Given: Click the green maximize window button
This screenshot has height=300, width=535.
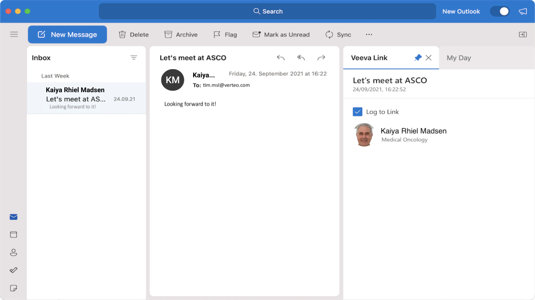Looking at the screenshot, I should coord(27,11).
